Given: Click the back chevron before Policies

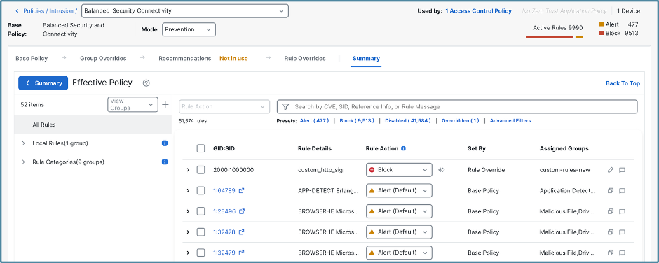Looking at the screenshot, I should (x=18, y=11).
